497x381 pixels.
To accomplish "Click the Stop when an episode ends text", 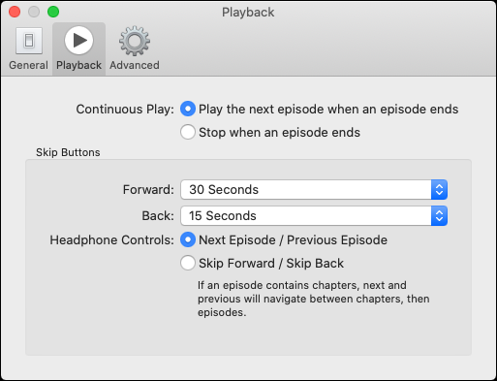I will (279, 133).
